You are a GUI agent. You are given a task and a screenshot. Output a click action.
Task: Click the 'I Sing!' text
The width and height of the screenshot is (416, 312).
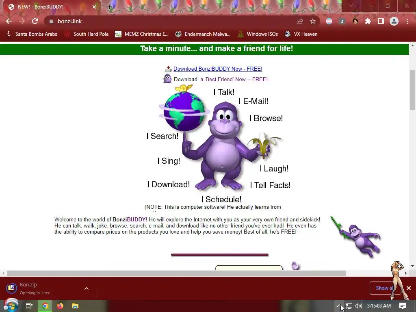click(169, 161)
